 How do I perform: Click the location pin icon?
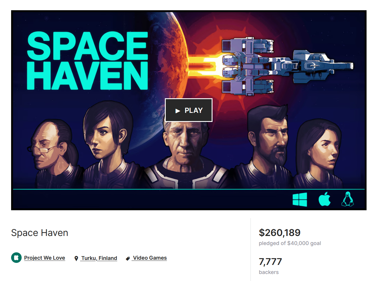(x=76, y=258)
